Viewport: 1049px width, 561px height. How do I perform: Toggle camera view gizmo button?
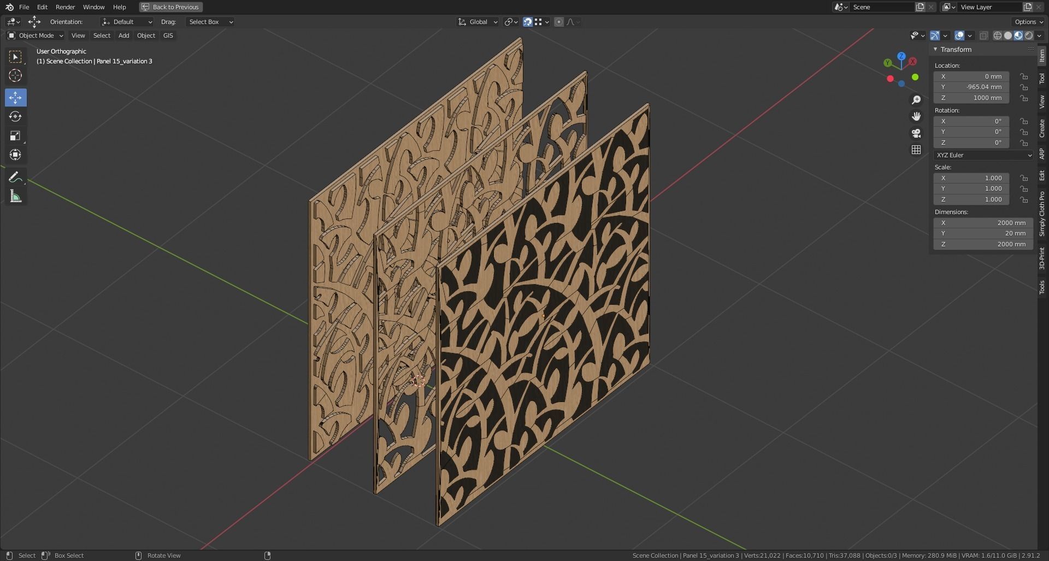tap(916, 133)
